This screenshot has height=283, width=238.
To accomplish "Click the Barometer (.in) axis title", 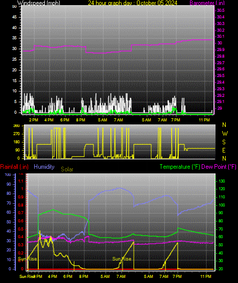I will (x=207, y=3).
